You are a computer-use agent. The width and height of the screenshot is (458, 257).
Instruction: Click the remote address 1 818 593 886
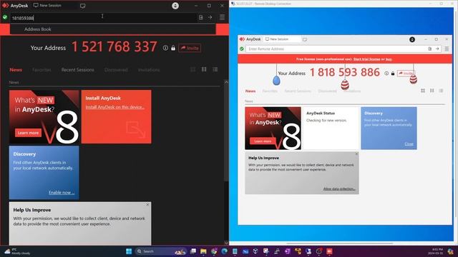pyautogui.click(x=345, y=72)
